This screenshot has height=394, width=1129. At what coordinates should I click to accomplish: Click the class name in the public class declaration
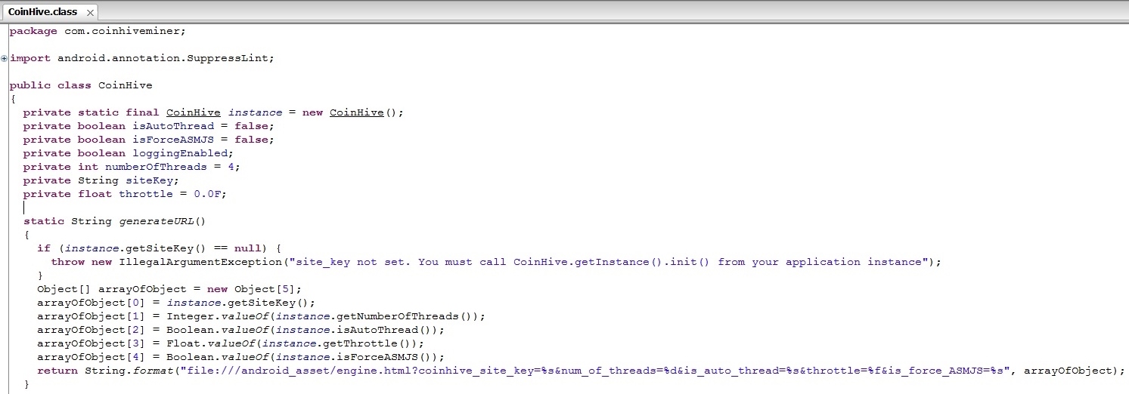pos(125,85)
